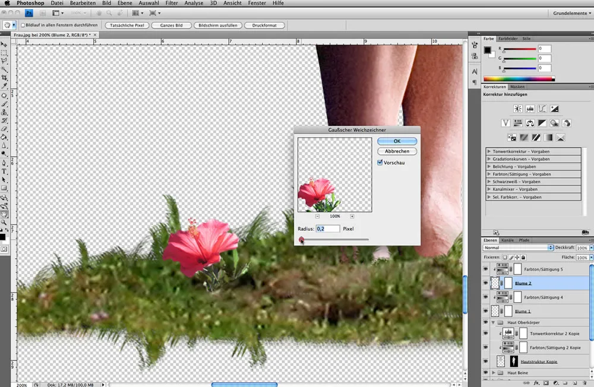Screen dimensions: 594x387
Task: Confirm the Gaußscher Weichzeichner with OK
Action: [x=397, y=141]
